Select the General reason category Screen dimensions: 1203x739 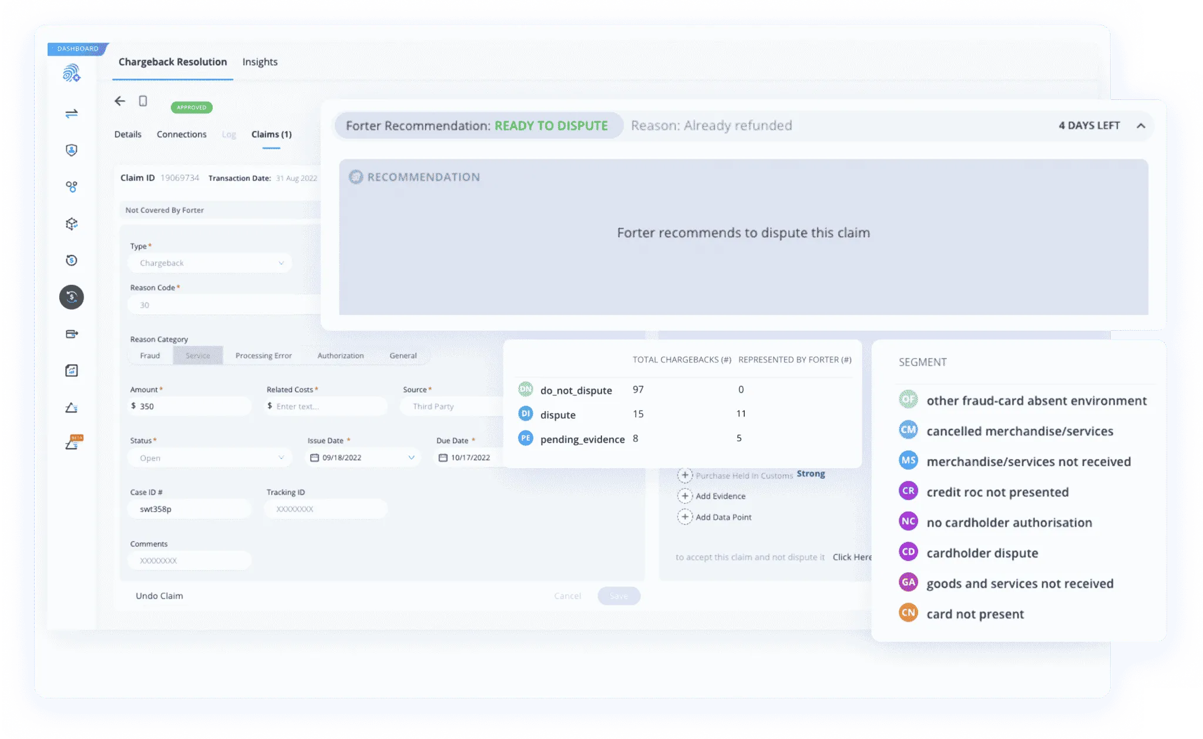[x=403, y=355]
